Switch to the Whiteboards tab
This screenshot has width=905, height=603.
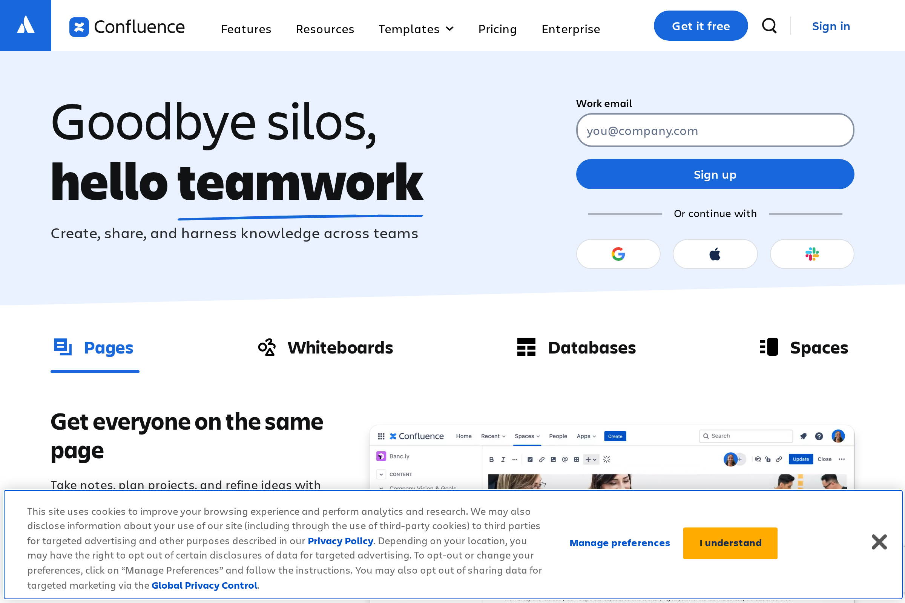[340, 347]
